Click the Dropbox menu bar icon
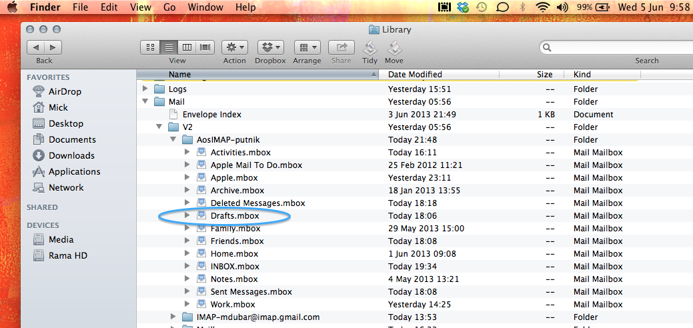This screenshot has width=693, height=328. pyautogui.click(x=463, y=7)
